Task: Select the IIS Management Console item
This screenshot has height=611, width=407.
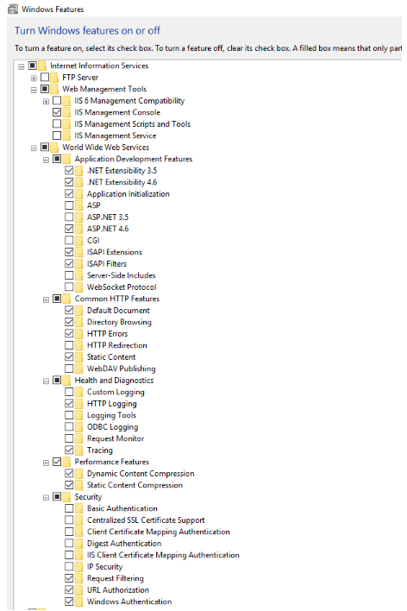Action: [x=117, y=112]
